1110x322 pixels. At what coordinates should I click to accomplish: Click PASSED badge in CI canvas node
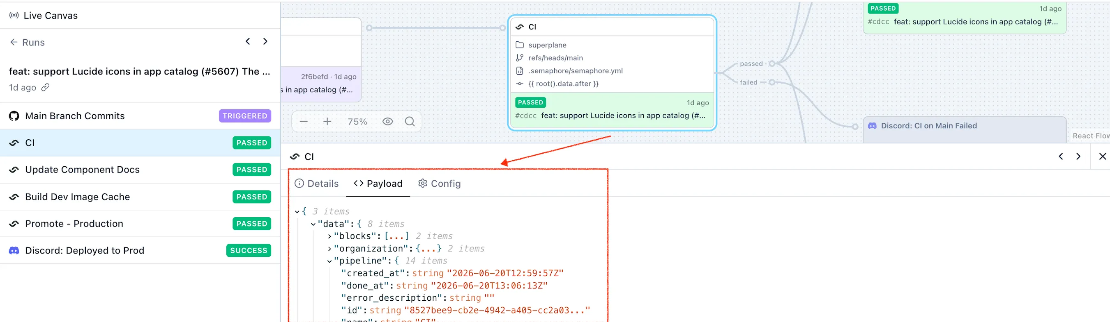(530, 102)
